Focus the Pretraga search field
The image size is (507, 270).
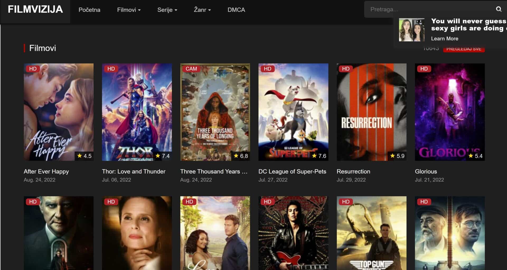(428, 9)
